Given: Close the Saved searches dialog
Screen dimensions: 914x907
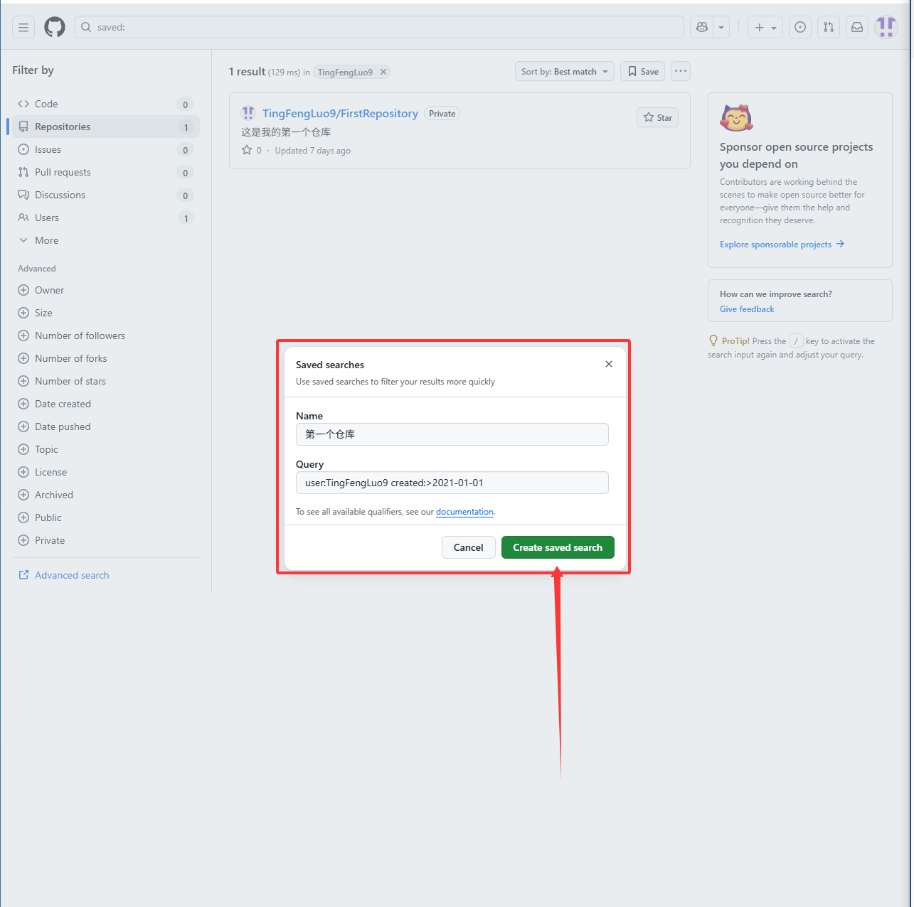Looking at the screenshot, I should (x=609, y=364).
